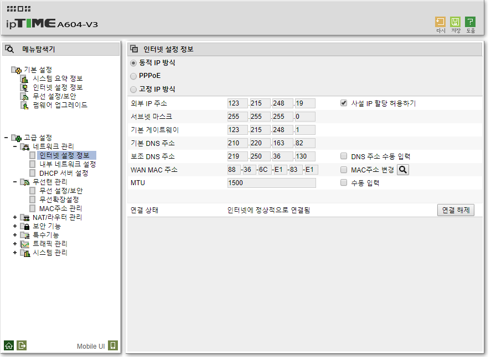Image resolution: width=491 pixels, height=357 pixels.
Task: Click the 시스템 요약 정보 chart icon
Action: tap(25, 79)
